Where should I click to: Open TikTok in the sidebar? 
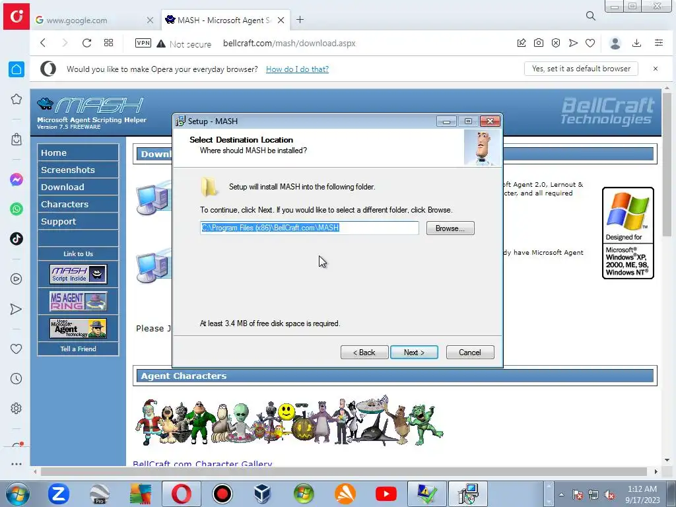click(x=17, y=238)
